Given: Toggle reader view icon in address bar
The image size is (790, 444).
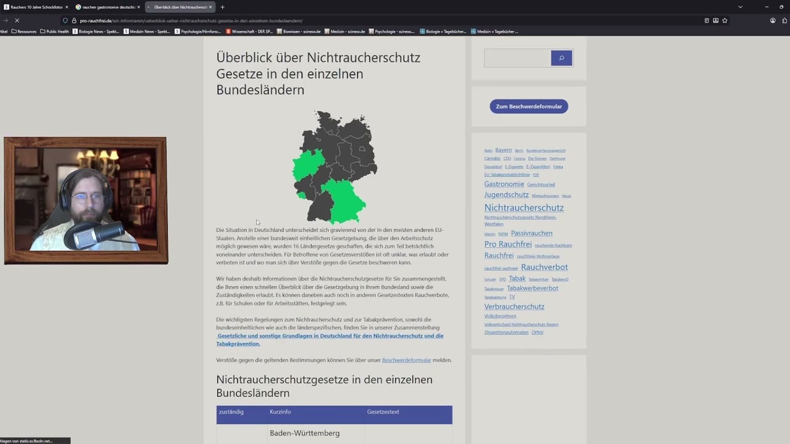Looking at the screenshot, I should [x=707, y=20].
